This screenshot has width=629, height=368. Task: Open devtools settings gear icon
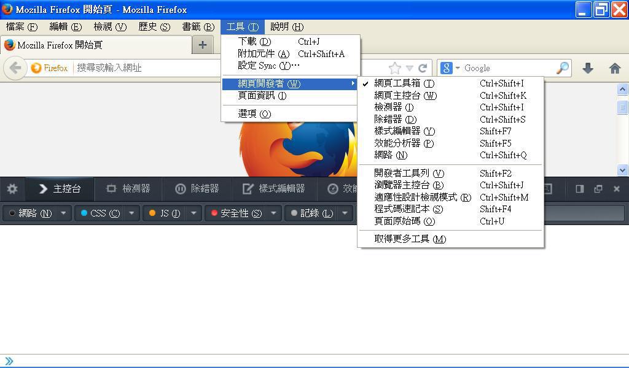[x=12, y=189]
